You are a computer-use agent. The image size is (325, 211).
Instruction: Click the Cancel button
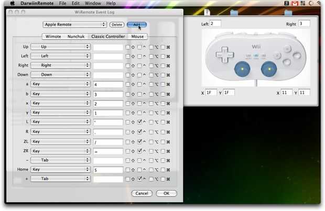[142, 193]
